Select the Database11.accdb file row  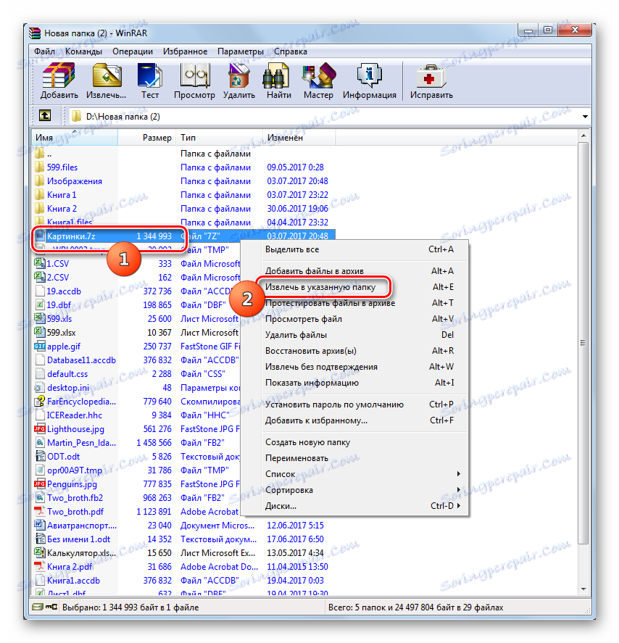click(137, 360)
